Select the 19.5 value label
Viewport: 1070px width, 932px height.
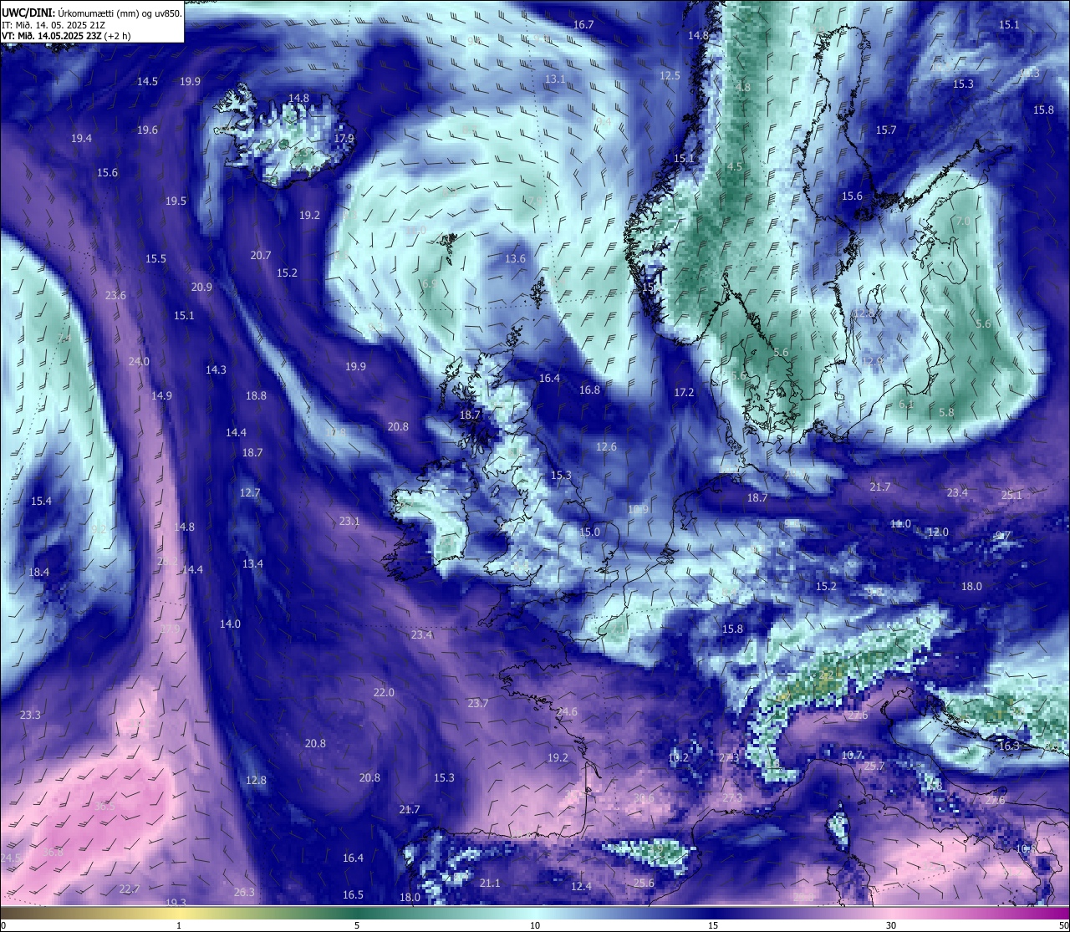tap(176, 201)
